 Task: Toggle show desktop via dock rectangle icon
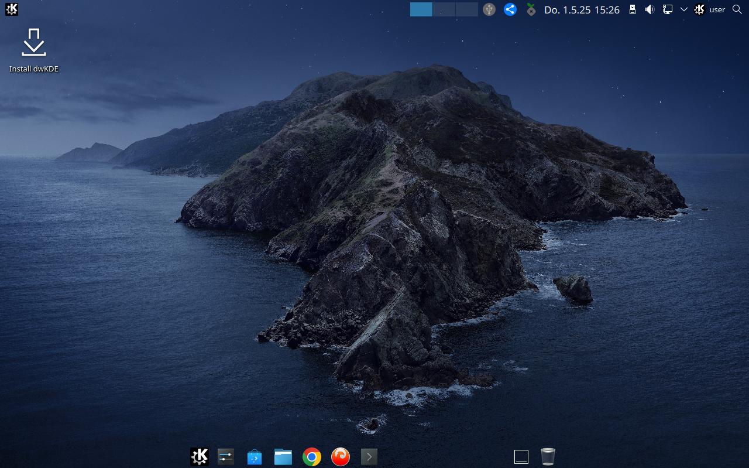(x=521, y=456)
